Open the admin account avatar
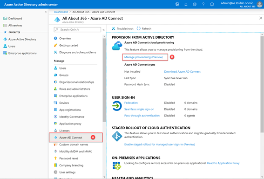Image resolution: width=264 pixels, height=179 pixels. point(259,4)
